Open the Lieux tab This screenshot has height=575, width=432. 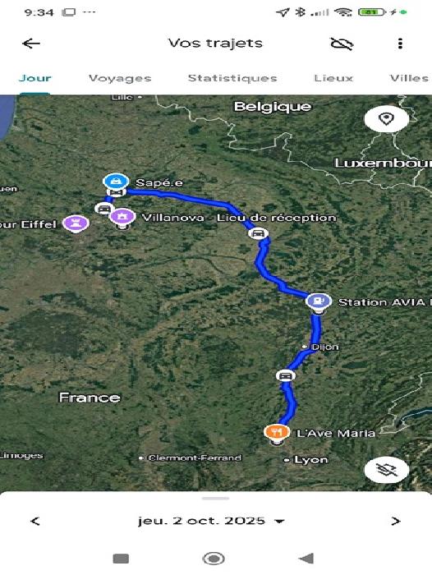(333, 78)
